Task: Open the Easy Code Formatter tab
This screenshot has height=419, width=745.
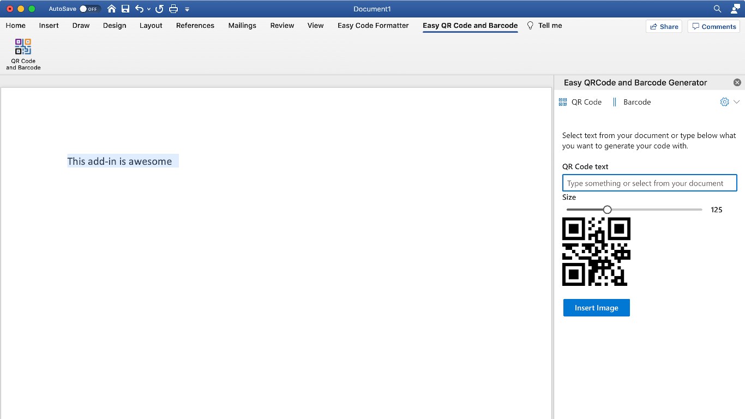Action: (373, 26)
